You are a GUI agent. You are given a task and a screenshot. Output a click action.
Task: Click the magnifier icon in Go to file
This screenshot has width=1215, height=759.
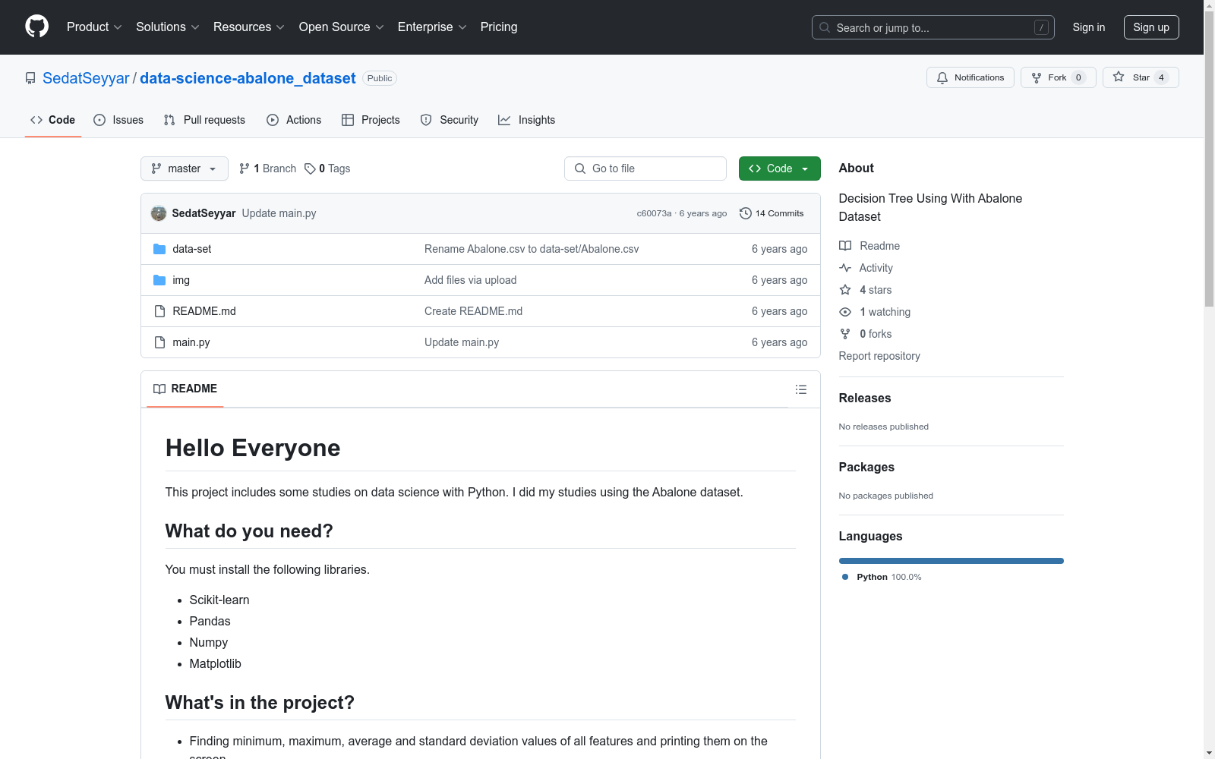pos(580,168)
